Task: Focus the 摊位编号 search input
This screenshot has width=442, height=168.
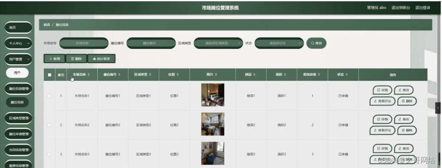Action: pyautogui.click(x=151, y=43)
